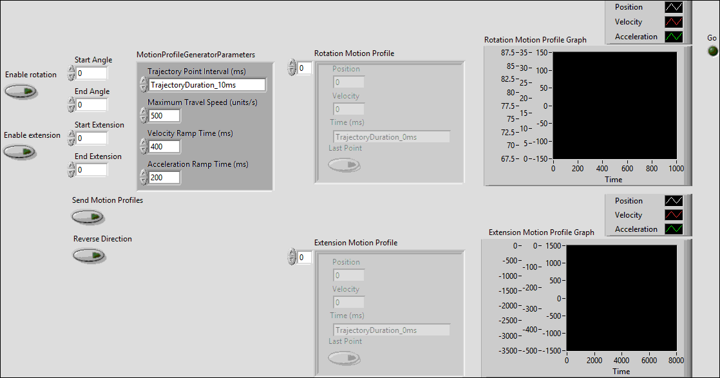720x378 pixels.
Task: Toggle Last Point in Extension Motion Profile
Action: [344, 357]
